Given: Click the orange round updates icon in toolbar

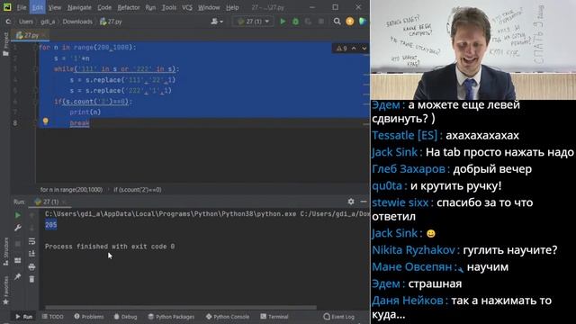Looking at the screenshot, I should 350,22.
